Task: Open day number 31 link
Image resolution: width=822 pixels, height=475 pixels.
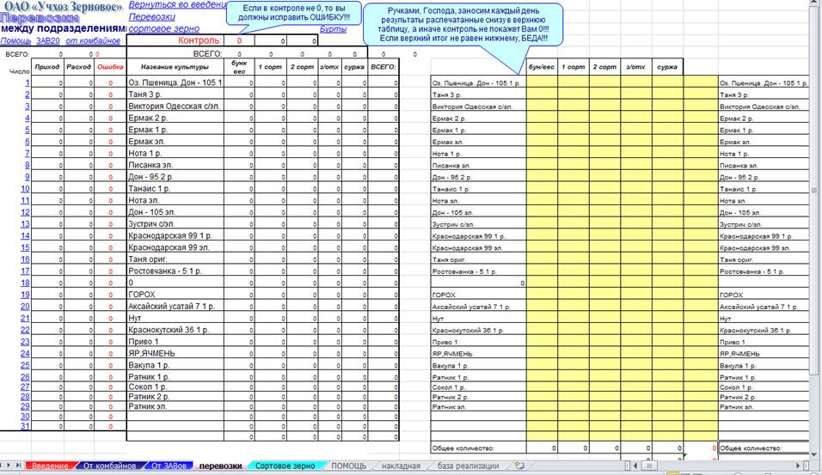Action: tap(25, 426)
